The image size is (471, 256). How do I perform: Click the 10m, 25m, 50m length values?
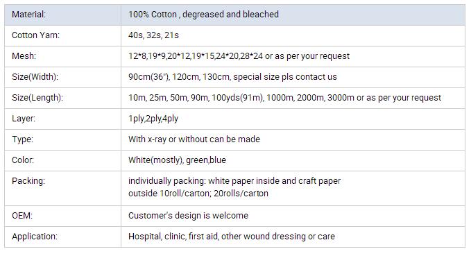click(284, 98)
